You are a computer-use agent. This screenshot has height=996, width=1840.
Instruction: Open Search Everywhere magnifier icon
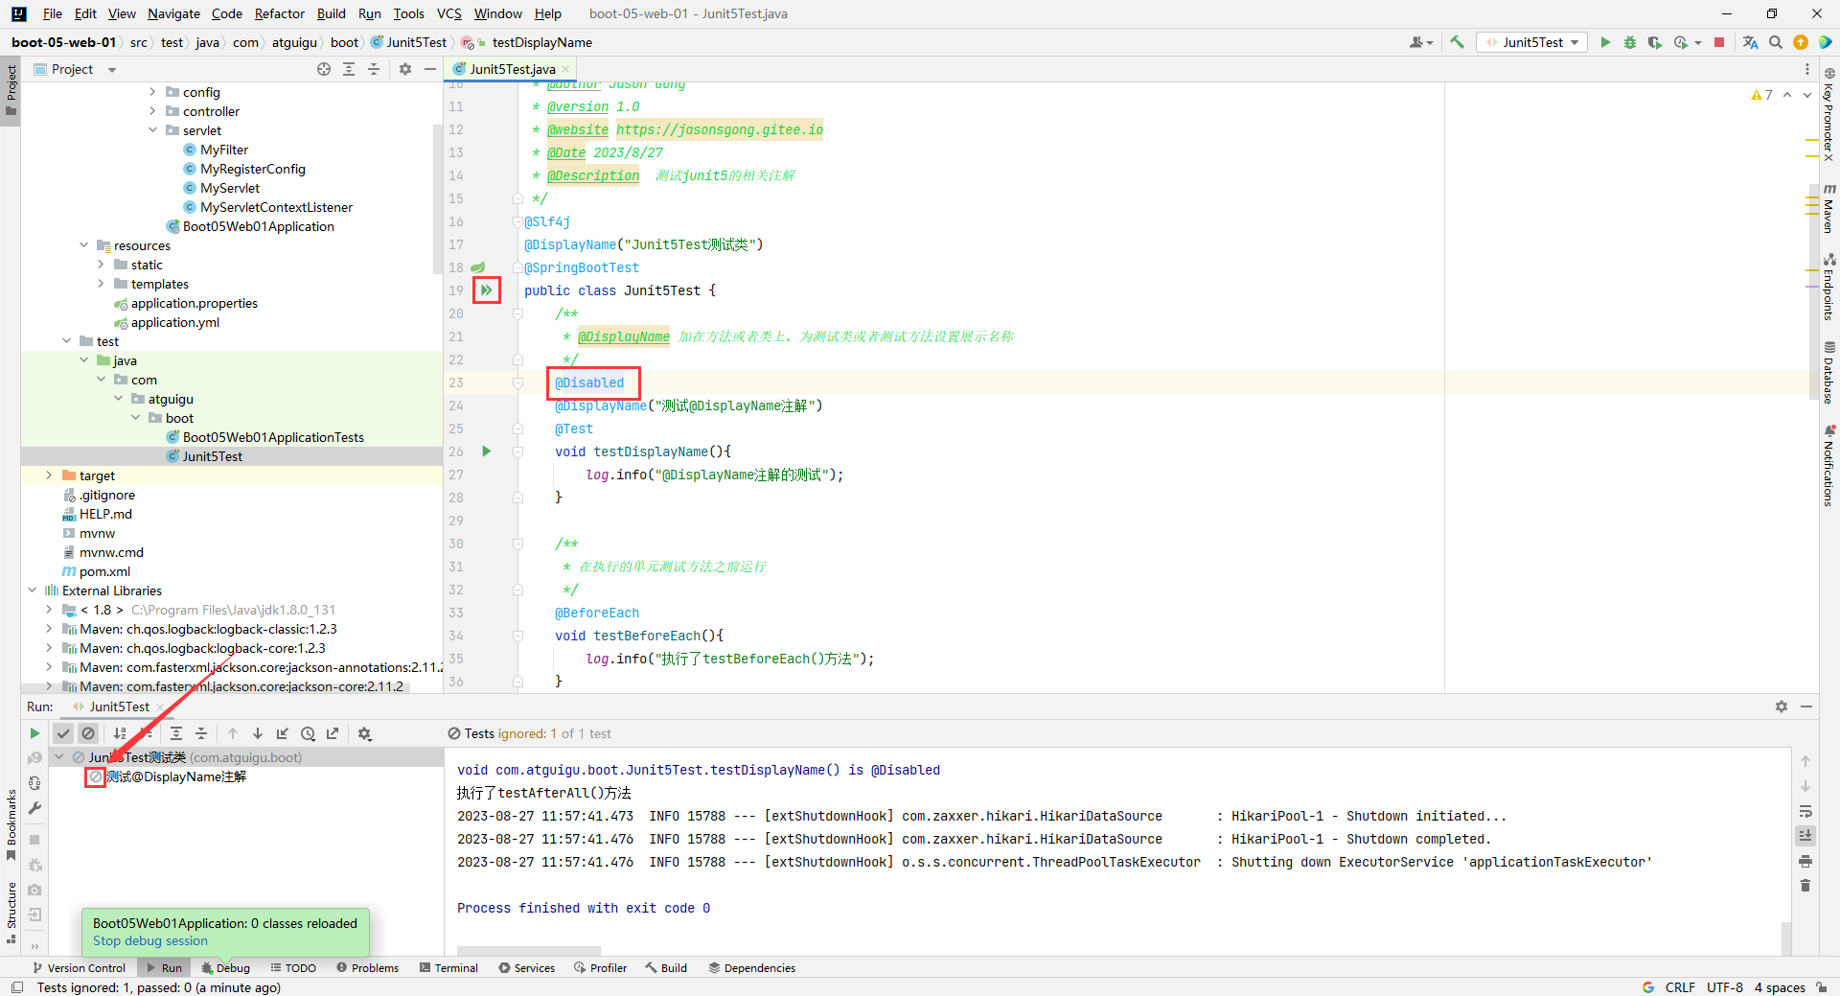(1775, 42)
